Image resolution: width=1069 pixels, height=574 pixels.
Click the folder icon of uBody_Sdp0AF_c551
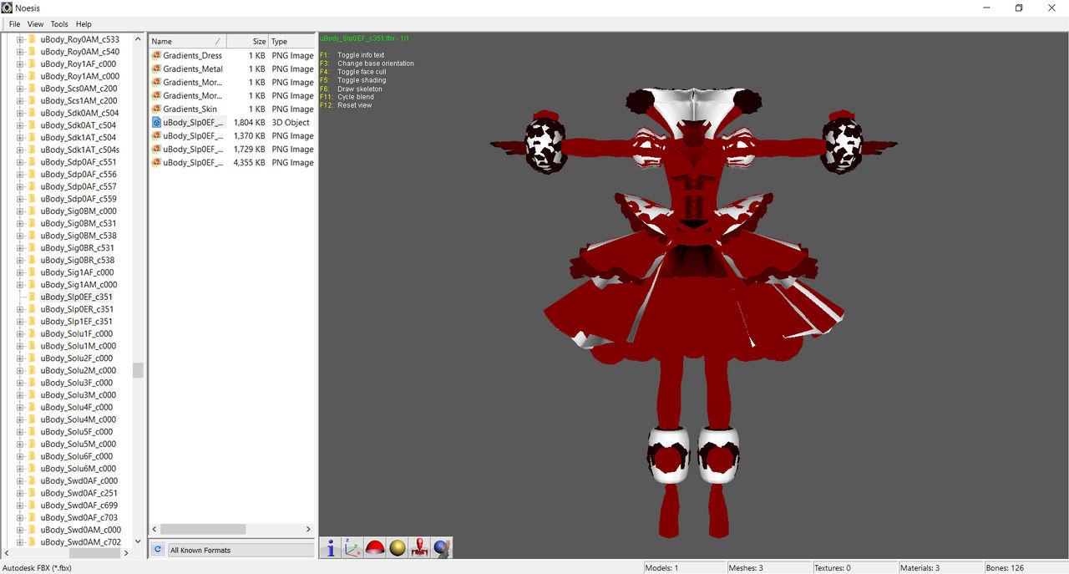tap(32, 162)
